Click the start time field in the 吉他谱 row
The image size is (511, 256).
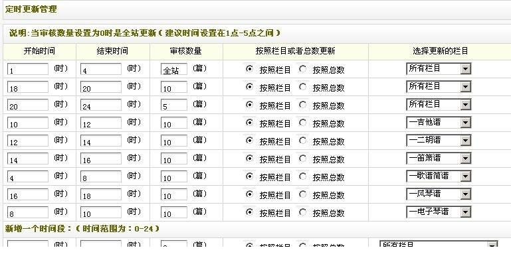point(28,123)
